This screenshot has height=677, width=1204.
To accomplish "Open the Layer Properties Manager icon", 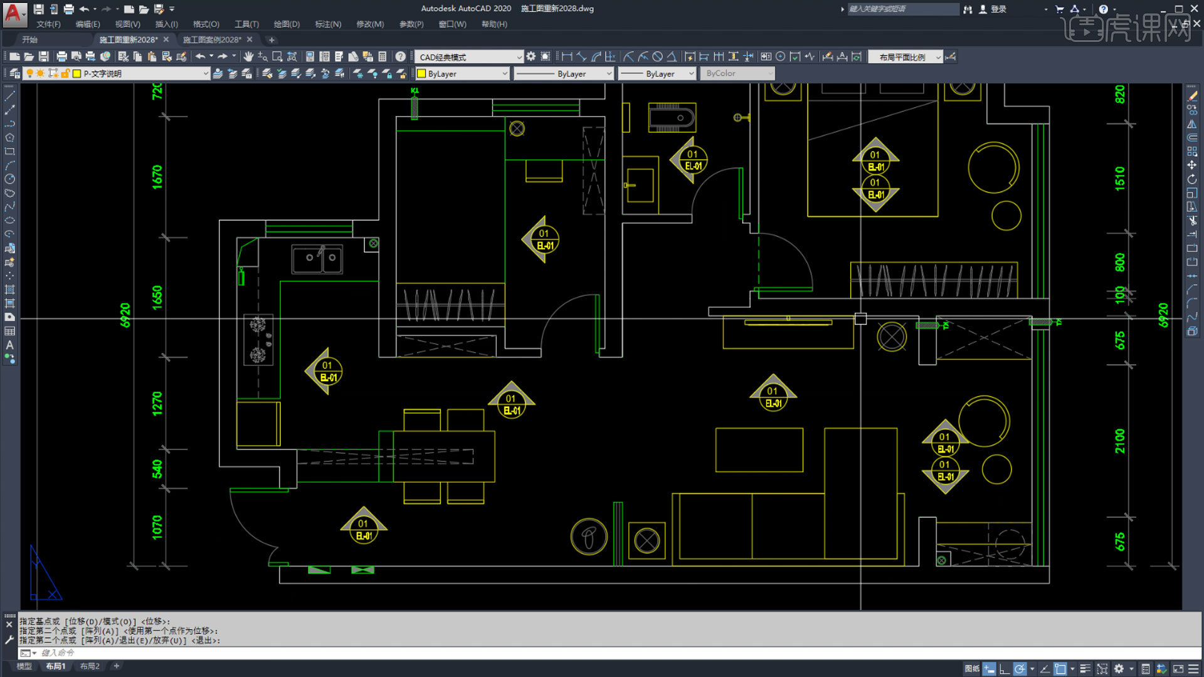I will [14, 73].
